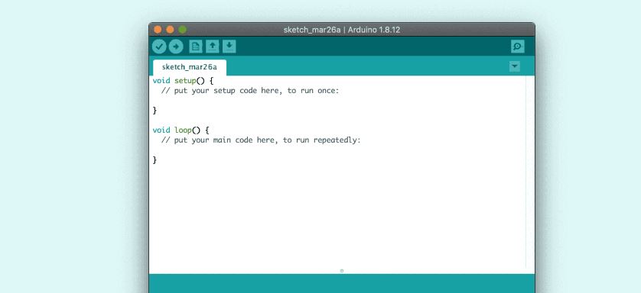
Task: Click the window title 'sketch_mar26a | Arduino 1.8.12'
Action: click(342, 30)
